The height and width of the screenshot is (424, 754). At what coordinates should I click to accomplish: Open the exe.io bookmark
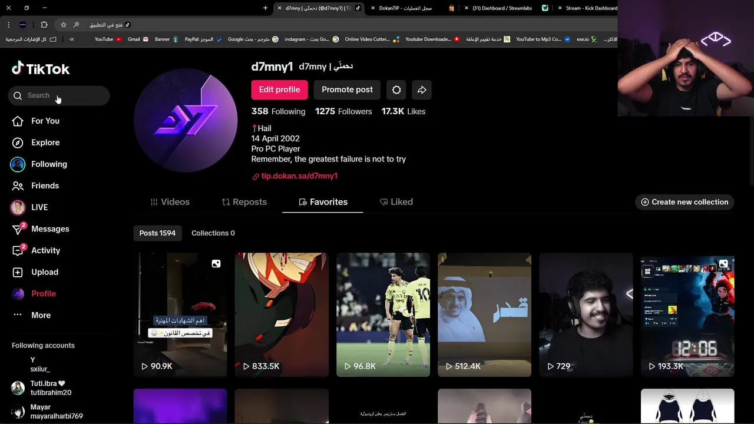[587, 39]
